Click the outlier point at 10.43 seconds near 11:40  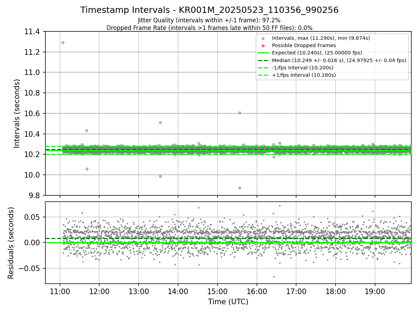pos(87,130)
